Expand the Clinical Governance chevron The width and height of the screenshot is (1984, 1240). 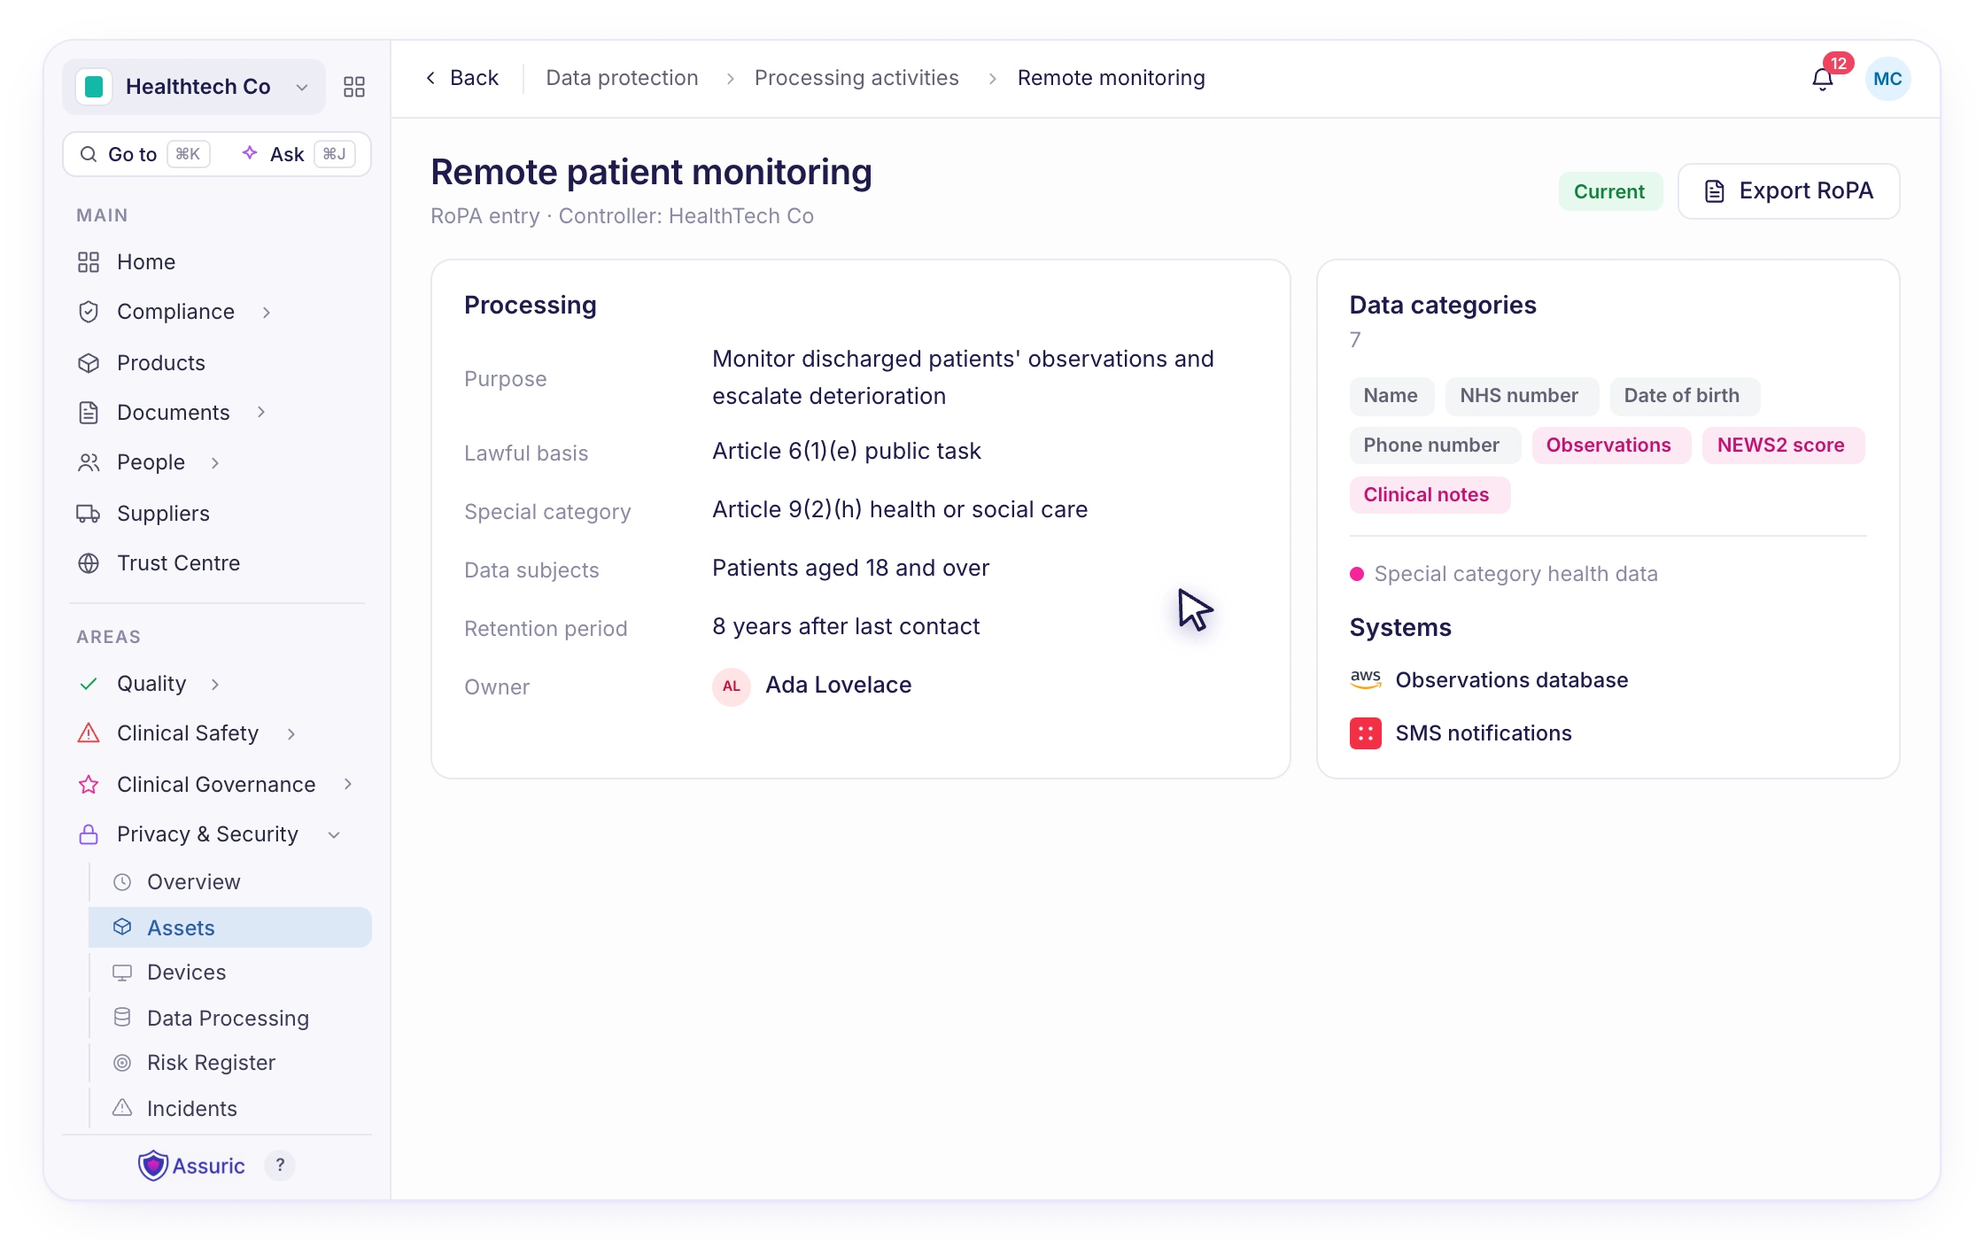click(x=348, y=784)
